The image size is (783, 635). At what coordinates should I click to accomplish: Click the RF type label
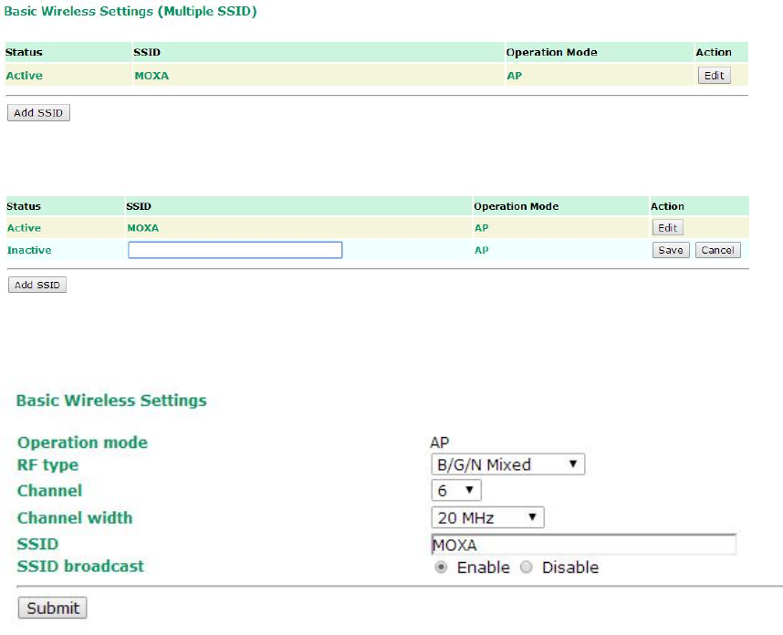(48, 465)
